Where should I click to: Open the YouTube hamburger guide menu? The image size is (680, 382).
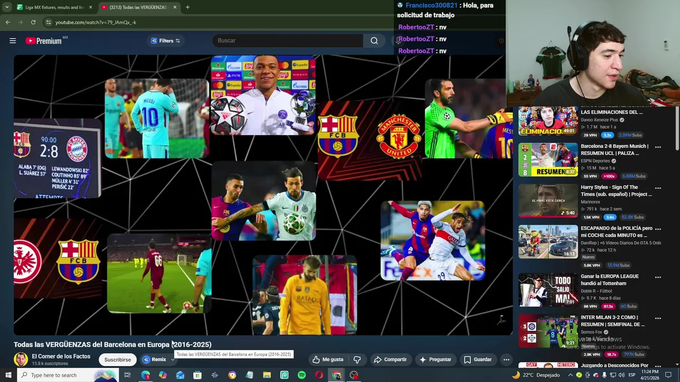click(13, 41)
